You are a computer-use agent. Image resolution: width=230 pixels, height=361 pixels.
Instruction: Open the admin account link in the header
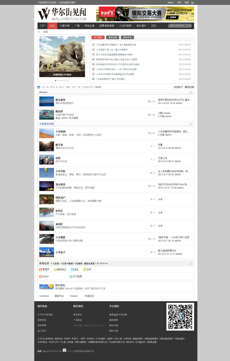(170, 3)
